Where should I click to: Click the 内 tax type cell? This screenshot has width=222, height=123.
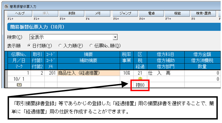(140, 79)
